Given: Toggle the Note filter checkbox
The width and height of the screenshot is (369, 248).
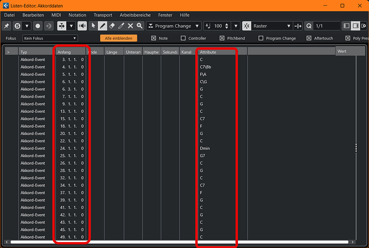Looking at the screenshot, I should (x=153, y=38).
